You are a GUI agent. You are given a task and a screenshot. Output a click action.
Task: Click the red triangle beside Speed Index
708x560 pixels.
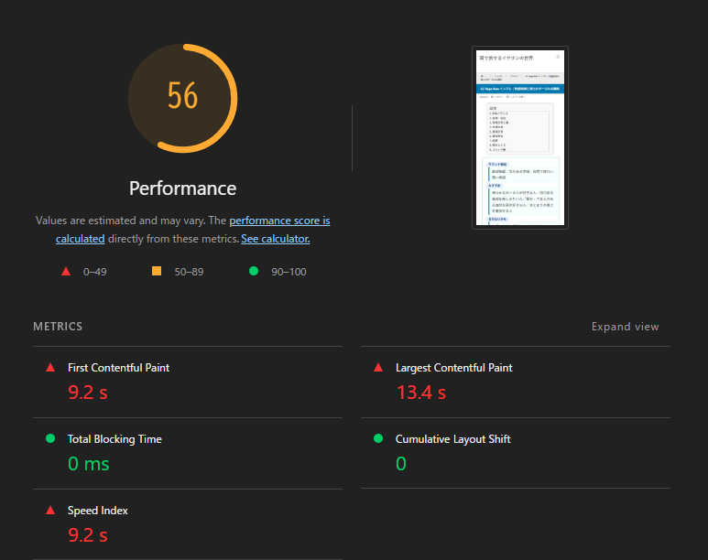point(50,511)
